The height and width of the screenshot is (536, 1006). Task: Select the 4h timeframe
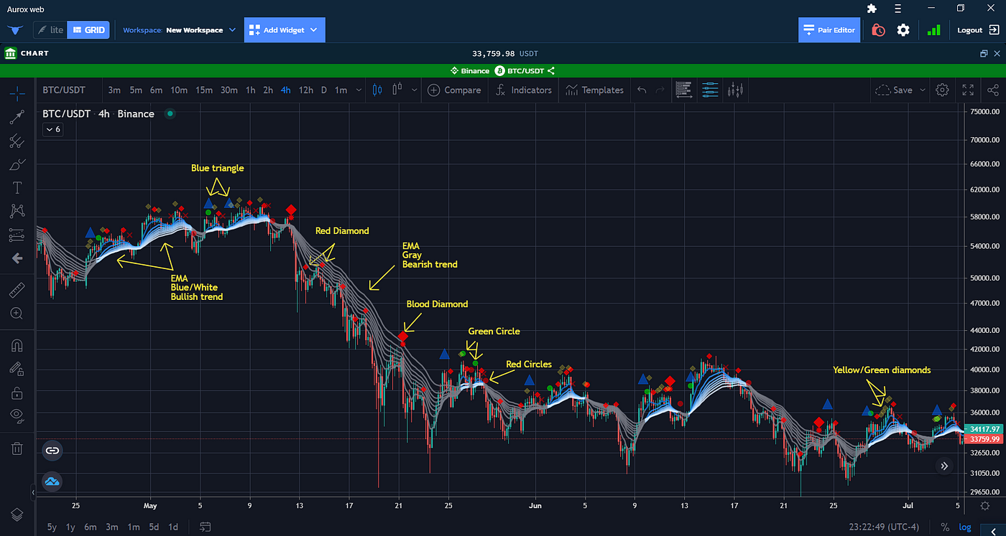pos(286,90)
